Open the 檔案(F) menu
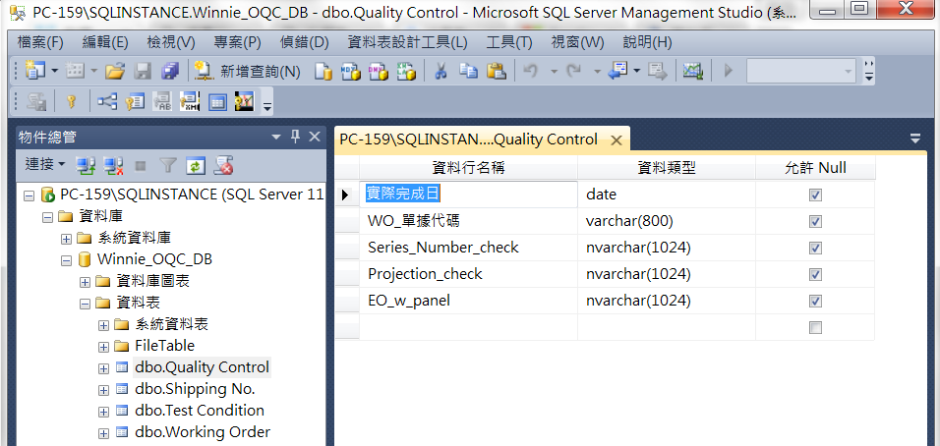 [x=40, y=42]
